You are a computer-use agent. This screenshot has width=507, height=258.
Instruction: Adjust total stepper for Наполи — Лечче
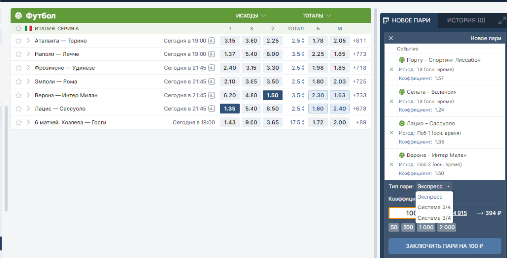point(303,54)
